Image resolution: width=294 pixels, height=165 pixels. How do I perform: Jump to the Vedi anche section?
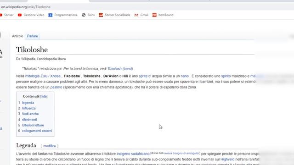click(x=30, y=114)
